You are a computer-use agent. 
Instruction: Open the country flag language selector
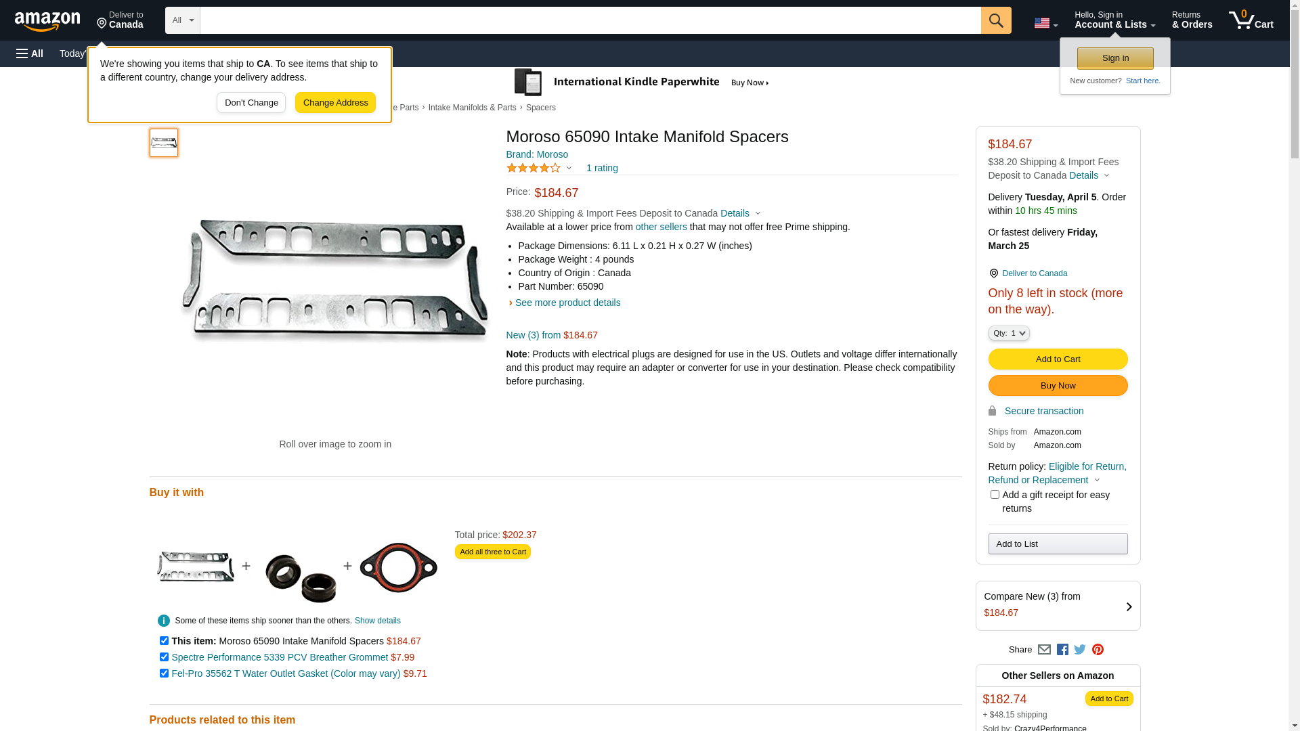tap(1045, 23)
